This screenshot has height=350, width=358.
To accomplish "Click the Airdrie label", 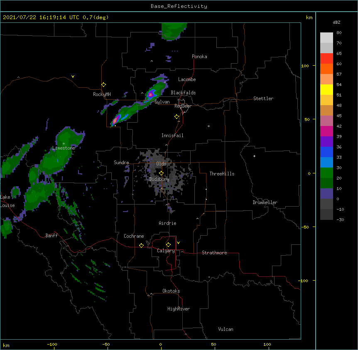I will (x=167, y=223).
